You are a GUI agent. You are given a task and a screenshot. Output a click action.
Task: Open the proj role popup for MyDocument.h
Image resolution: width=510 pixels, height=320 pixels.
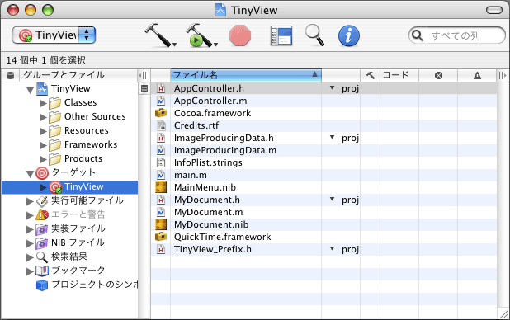344,200
